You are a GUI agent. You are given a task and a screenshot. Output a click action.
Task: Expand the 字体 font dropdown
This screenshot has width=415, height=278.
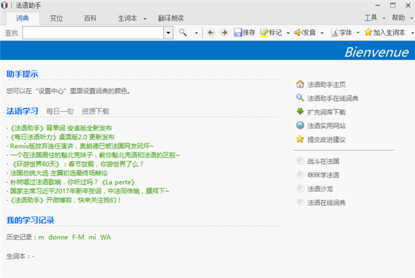pos(358,33)
